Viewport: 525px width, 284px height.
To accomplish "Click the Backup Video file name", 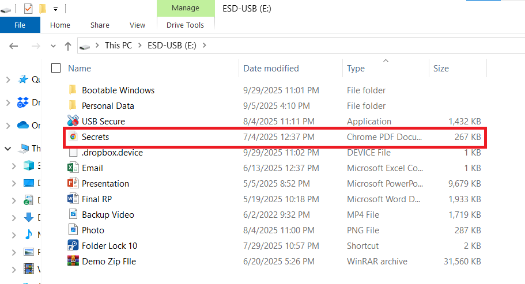I will (x=108, y=215).
